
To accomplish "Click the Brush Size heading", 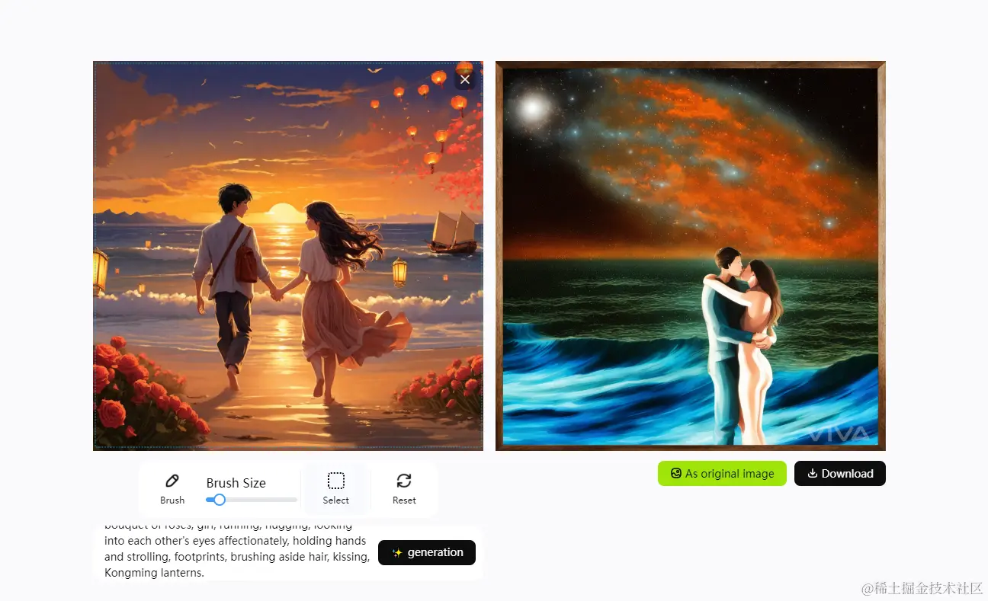I will point(236,483).
